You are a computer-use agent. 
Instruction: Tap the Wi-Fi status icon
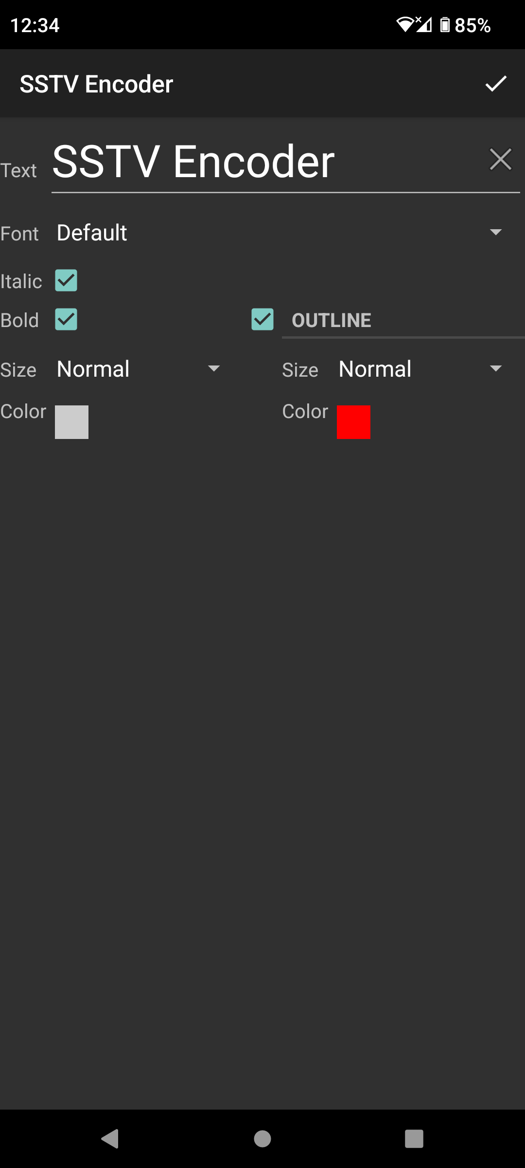tap(404, 24)
